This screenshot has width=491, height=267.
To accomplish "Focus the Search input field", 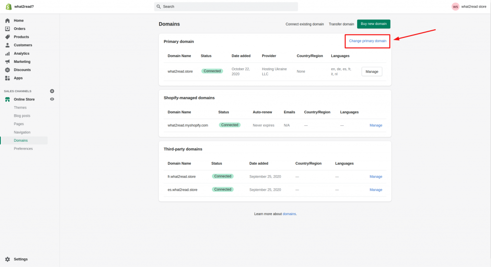I will 226,7.
